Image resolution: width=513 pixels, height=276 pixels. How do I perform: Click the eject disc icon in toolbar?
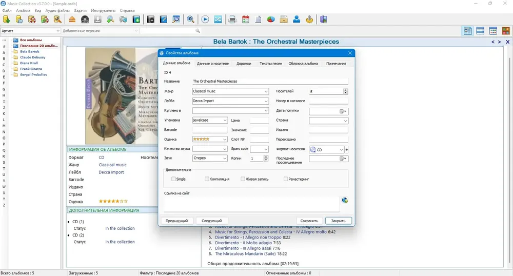(x=72, y=19)
